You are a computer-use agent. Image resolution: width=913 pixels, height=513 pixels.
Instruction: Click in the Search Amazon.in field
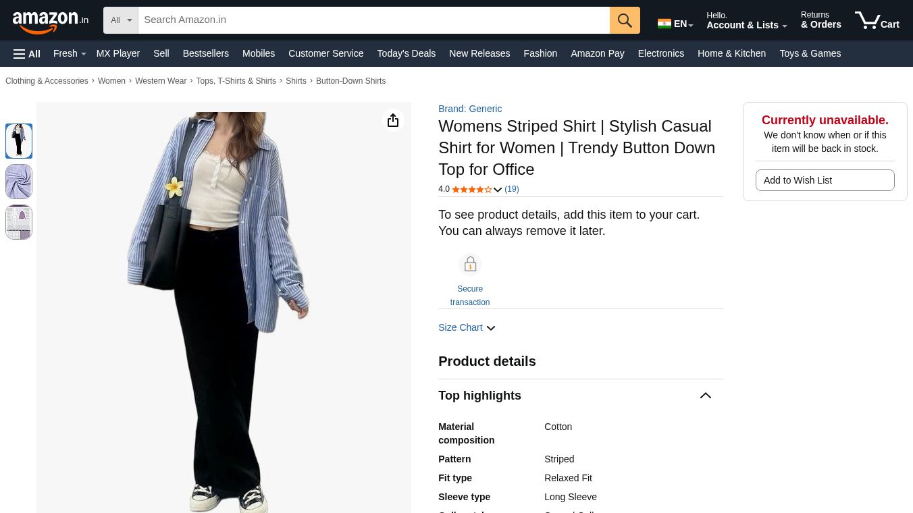click(x=373, y=20)
